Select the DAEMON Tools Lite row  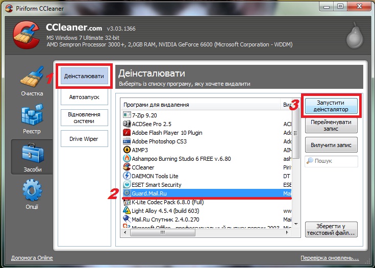[x=207, y=176]
